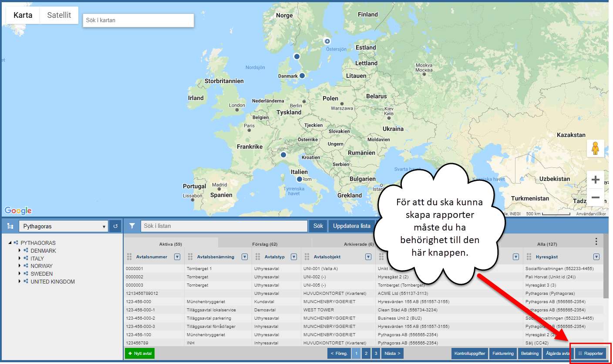Expand the SWEDEN tree node
The image size is (613, 364).
(20, 274)
